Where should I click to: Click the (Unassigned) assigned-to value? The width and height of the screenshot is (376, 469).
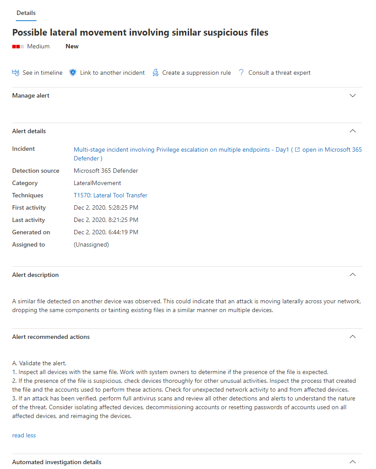click(x=91, y=245)
